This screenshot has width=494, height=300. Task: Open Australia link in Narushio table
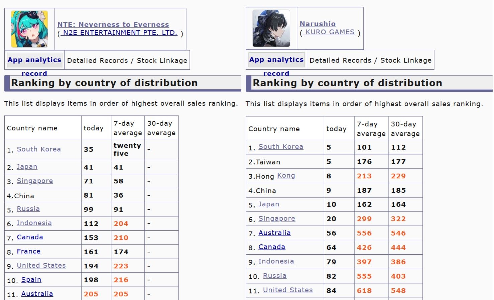[274, 233]
